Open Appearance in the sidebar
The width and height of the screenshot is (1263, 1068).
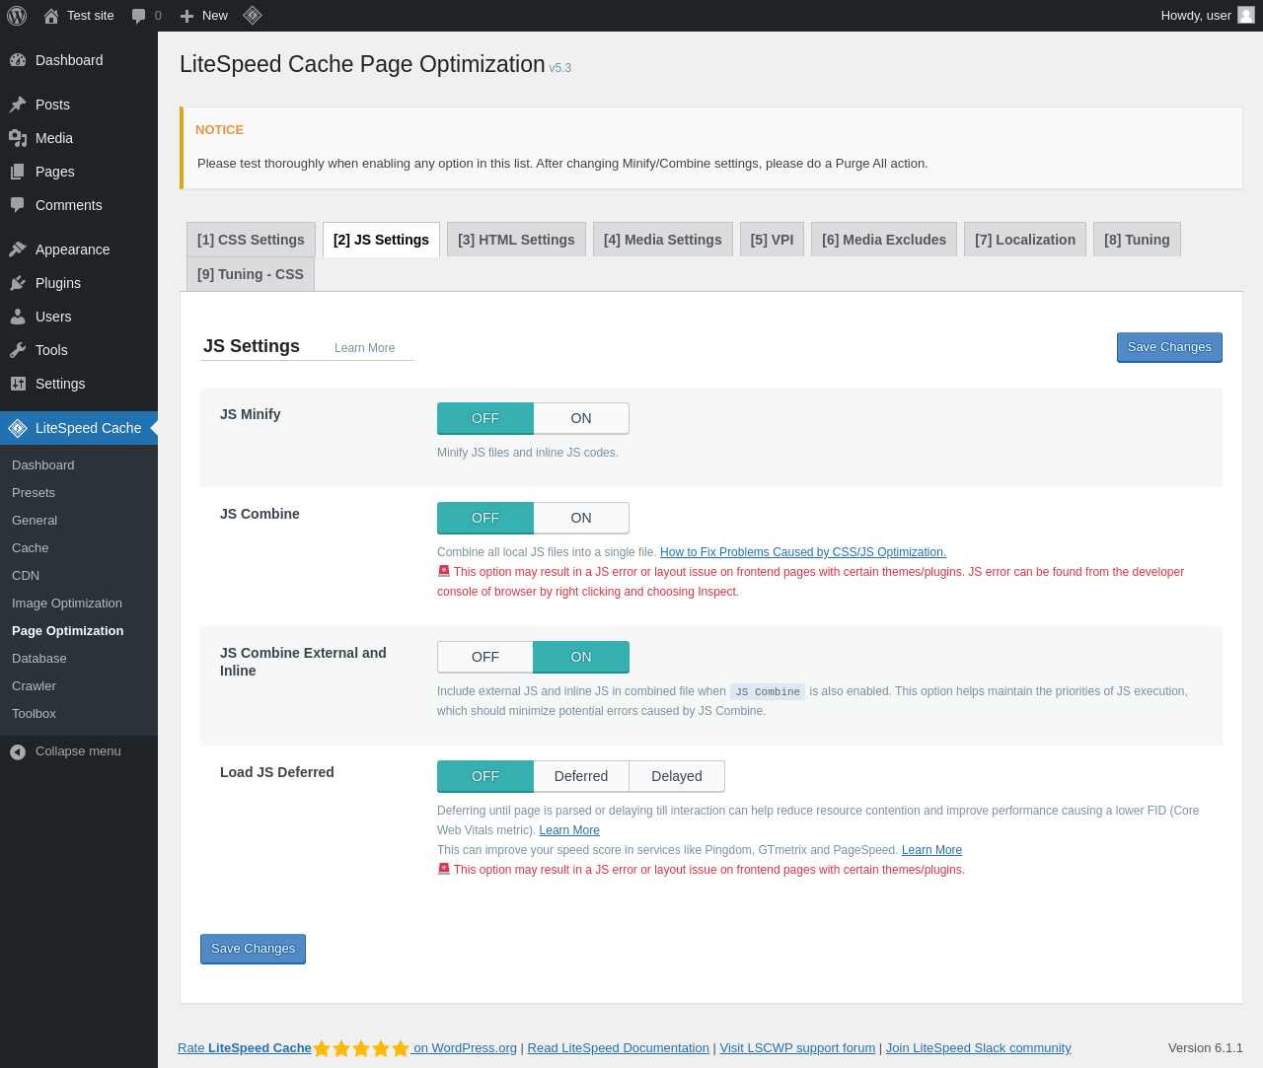pos(72,249)
